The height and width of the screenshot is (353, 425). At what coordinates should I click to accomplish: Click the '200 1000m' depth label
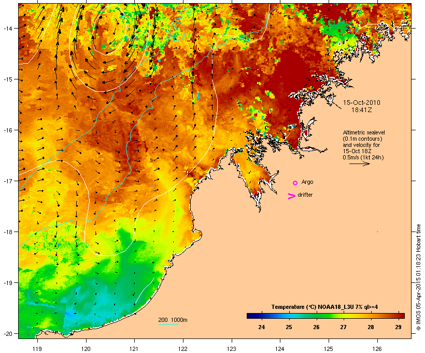coord(173,320)
